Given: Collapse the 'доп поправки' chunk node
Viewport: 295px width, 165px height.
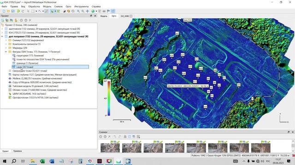Looking at the screenshot, I should (x=2, y=37).
